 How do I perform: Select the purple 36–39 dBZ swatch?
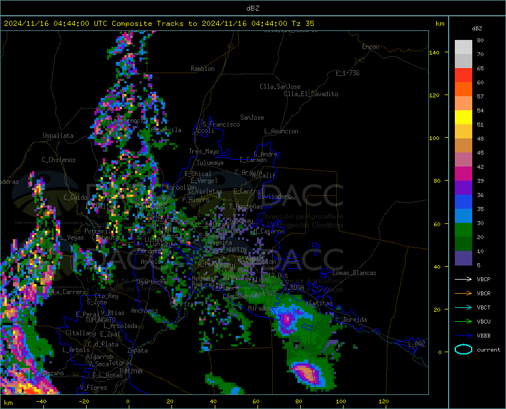coord(463,188)
